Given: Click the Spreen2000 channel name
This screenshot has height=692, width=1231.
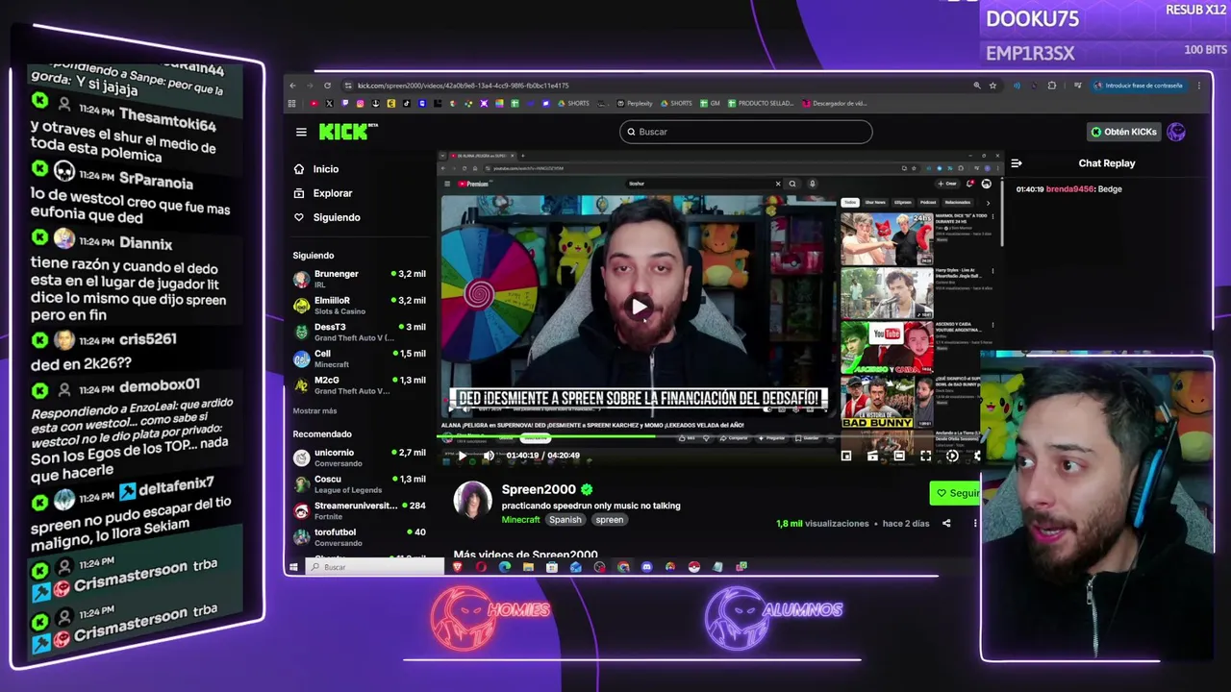Looking at the screenshot, I should pos(539,489).
